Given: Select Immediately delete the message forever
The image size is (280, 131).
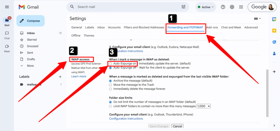Looking at the screenshot, I should [x=110, y=89].
